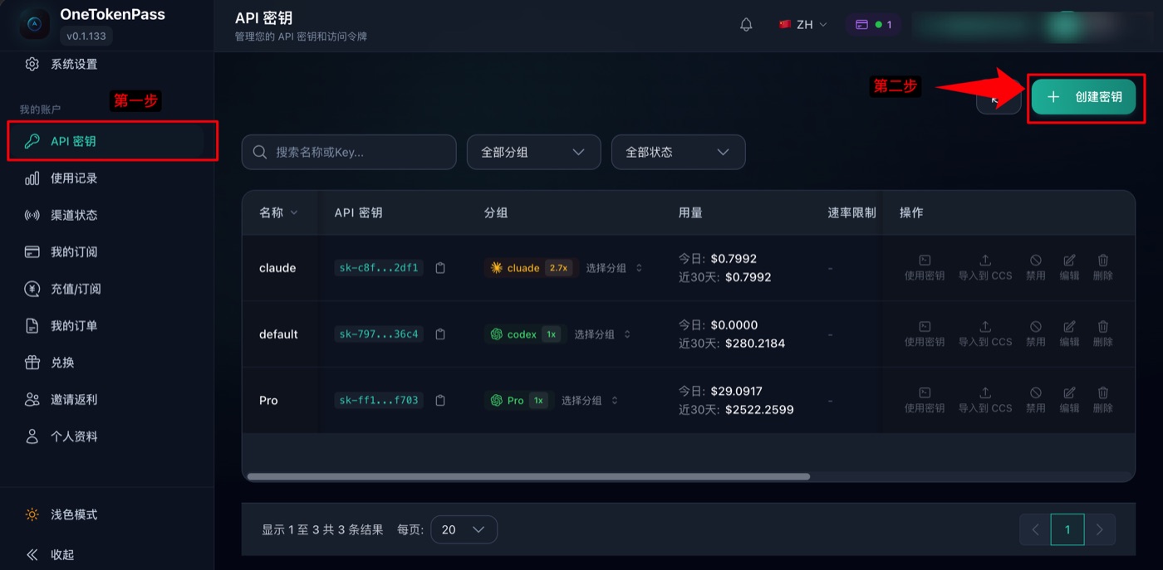Delete the Pro key
This screenshot has height=570, width=1163.
point(1103,400)
